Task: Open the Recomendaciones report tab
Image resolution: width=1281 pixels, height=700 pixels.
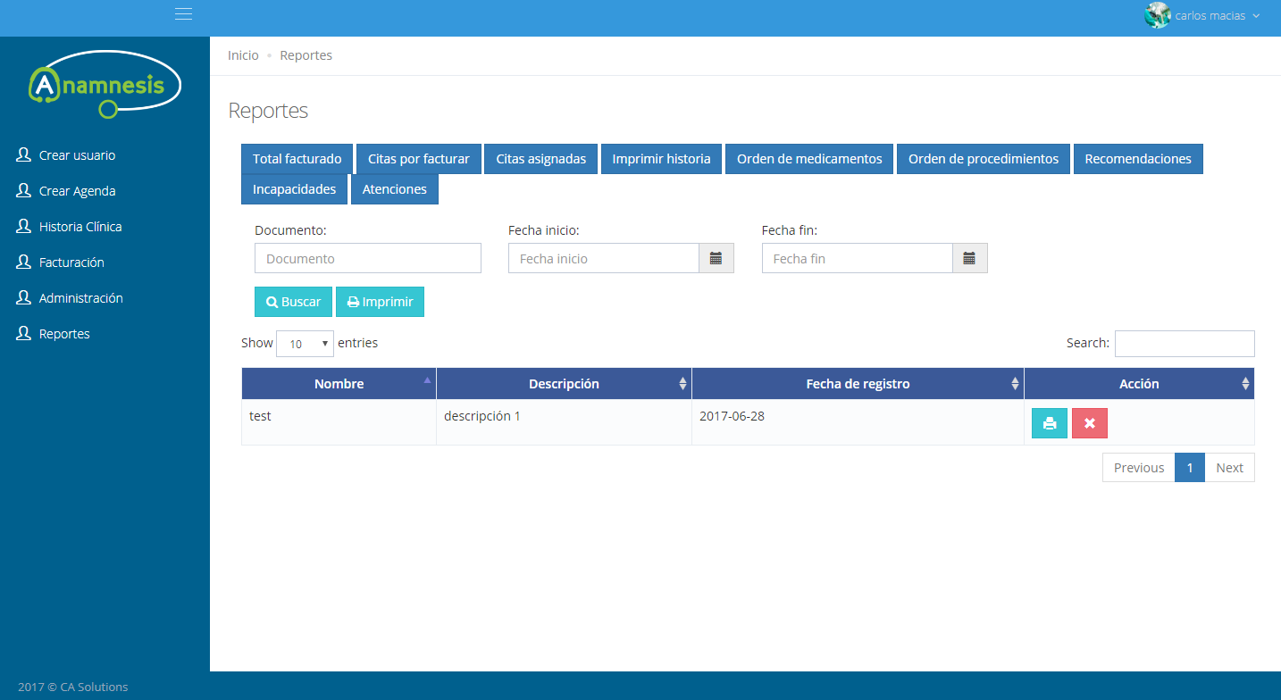Action: click(1138, 159)
